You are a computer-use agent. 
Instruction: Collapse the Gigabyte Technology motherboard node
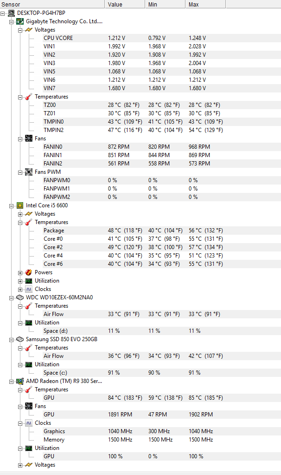12,21
